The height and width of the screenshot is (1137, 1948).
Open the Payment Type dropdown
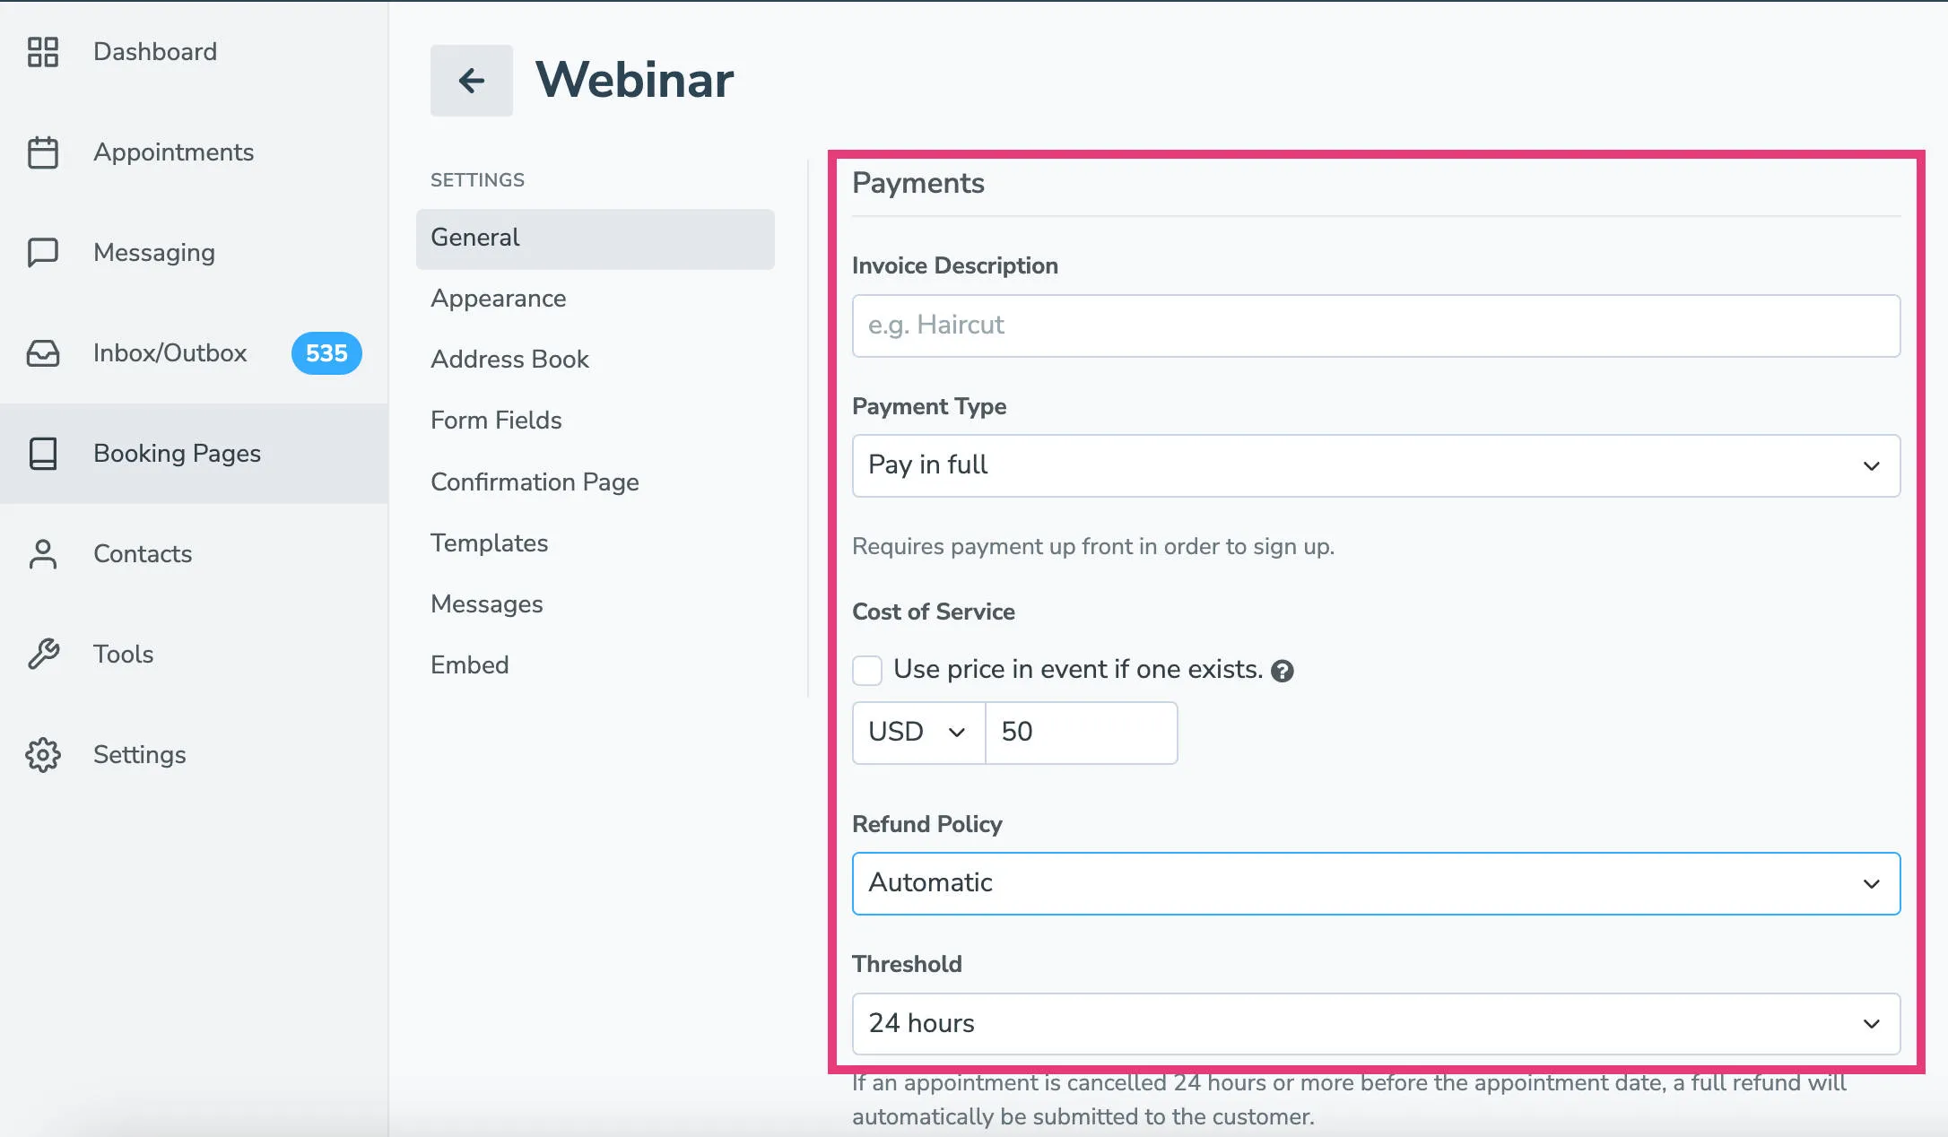1377,465
